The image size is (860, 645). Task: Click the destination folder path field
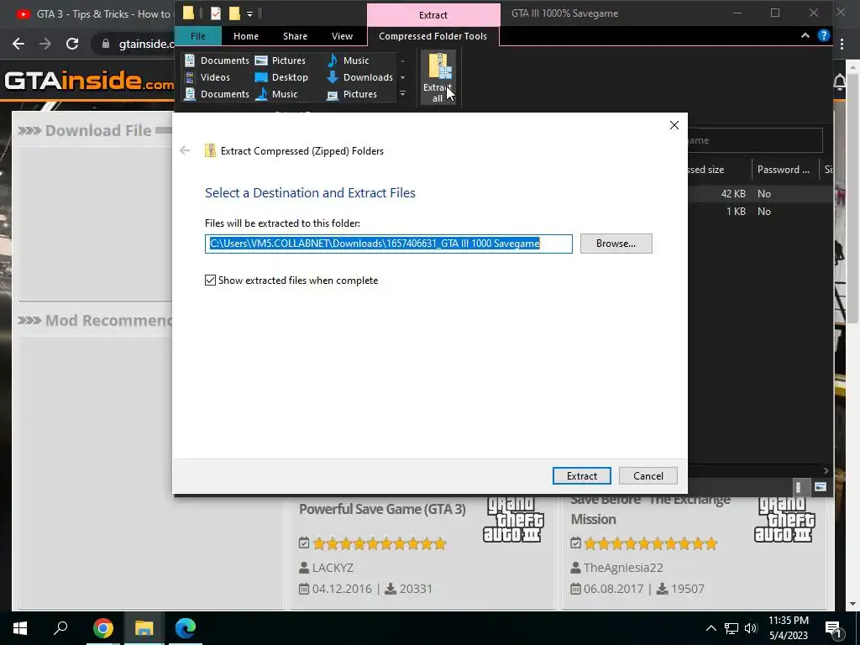[x=388, y=244]
